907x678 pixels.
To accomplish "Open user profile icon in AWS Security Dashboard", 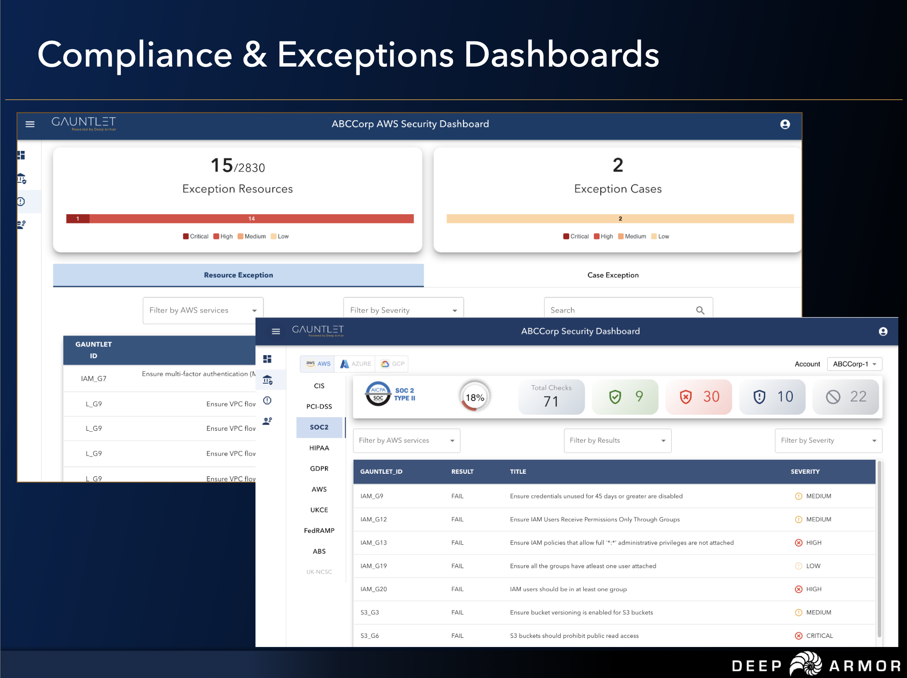I will [785, 124].
